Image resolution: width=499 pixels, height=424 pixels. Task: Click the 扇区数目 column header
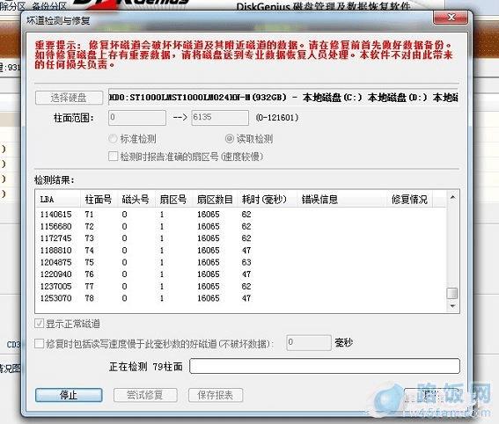[x=215, y=200]
